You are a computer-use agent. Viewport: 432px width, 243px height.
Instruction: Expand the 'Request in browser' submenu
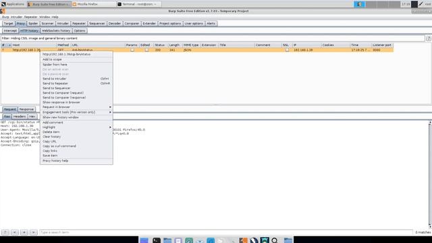click(x=76, y=107)
